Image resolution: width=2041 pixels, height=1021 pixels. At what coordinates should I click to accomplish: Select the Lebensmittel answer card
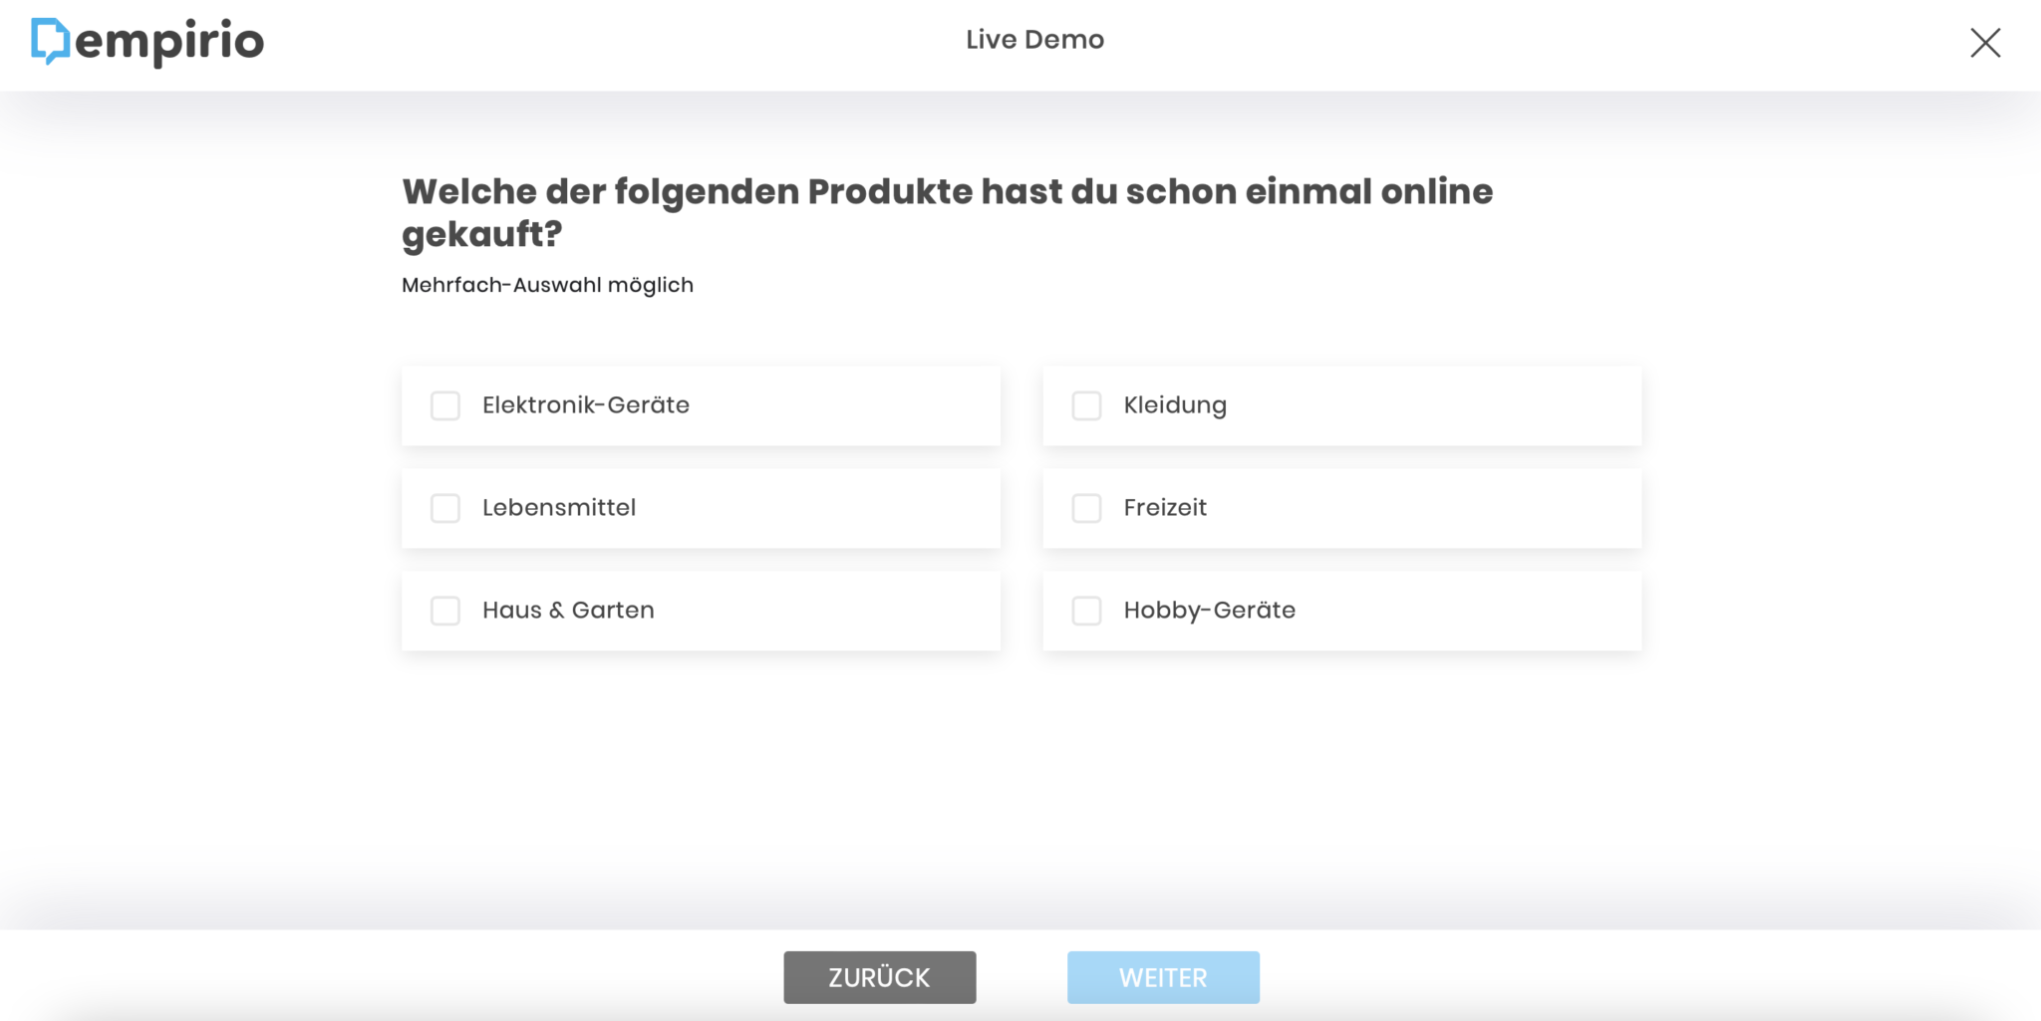tap(701, 508)
